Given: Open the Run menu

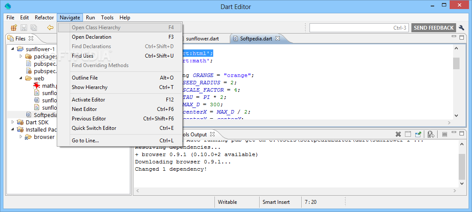Looking at the screenshot, I should 90,18.
